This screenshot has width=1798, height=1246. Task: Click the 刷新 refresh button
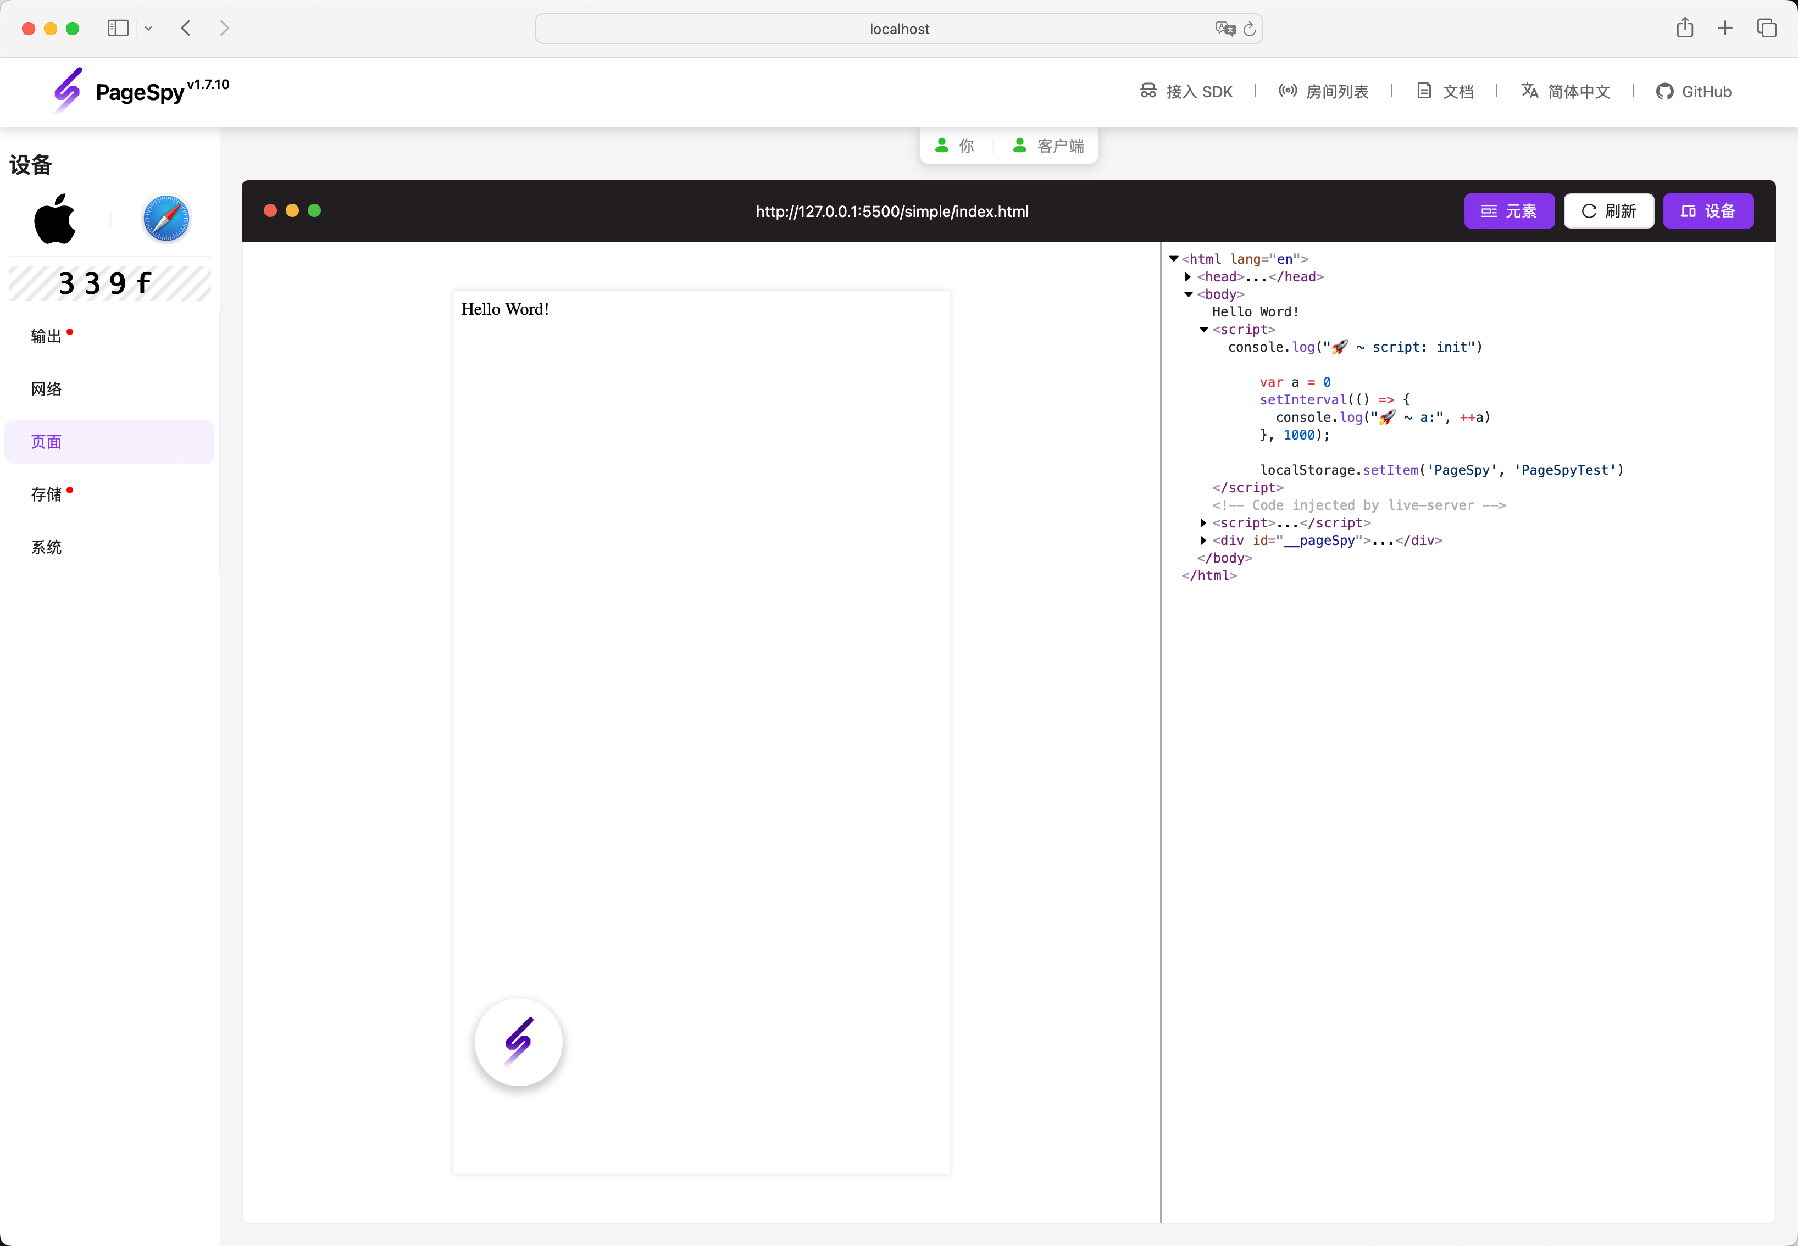[x=1608, y=211]
